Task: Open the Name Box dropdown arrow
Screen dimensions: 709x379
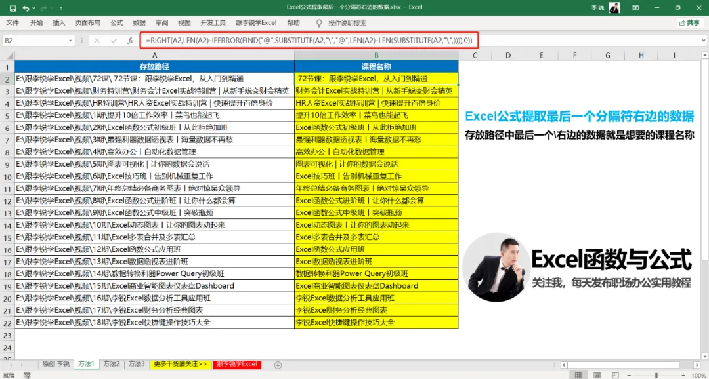Action: coord(70,41)
